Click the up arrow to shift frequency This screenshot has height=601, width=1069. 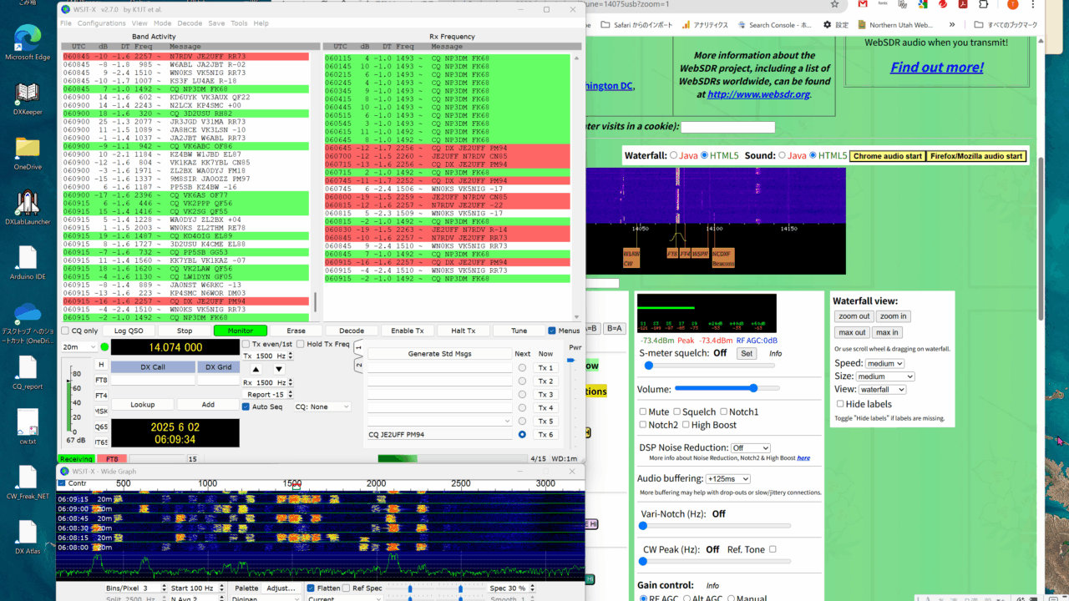tap(256, 369)
